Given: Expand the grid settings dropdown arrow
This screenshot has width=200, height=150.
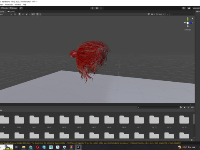Looking at the screenshot, I should (x=40, y=14).
